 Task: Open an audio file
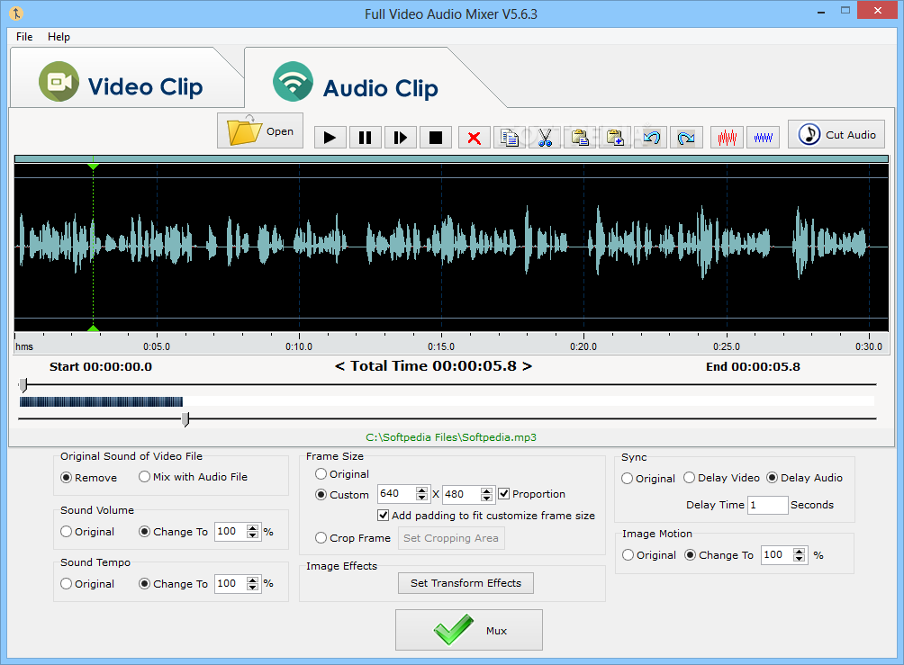(x=260, y=130)
